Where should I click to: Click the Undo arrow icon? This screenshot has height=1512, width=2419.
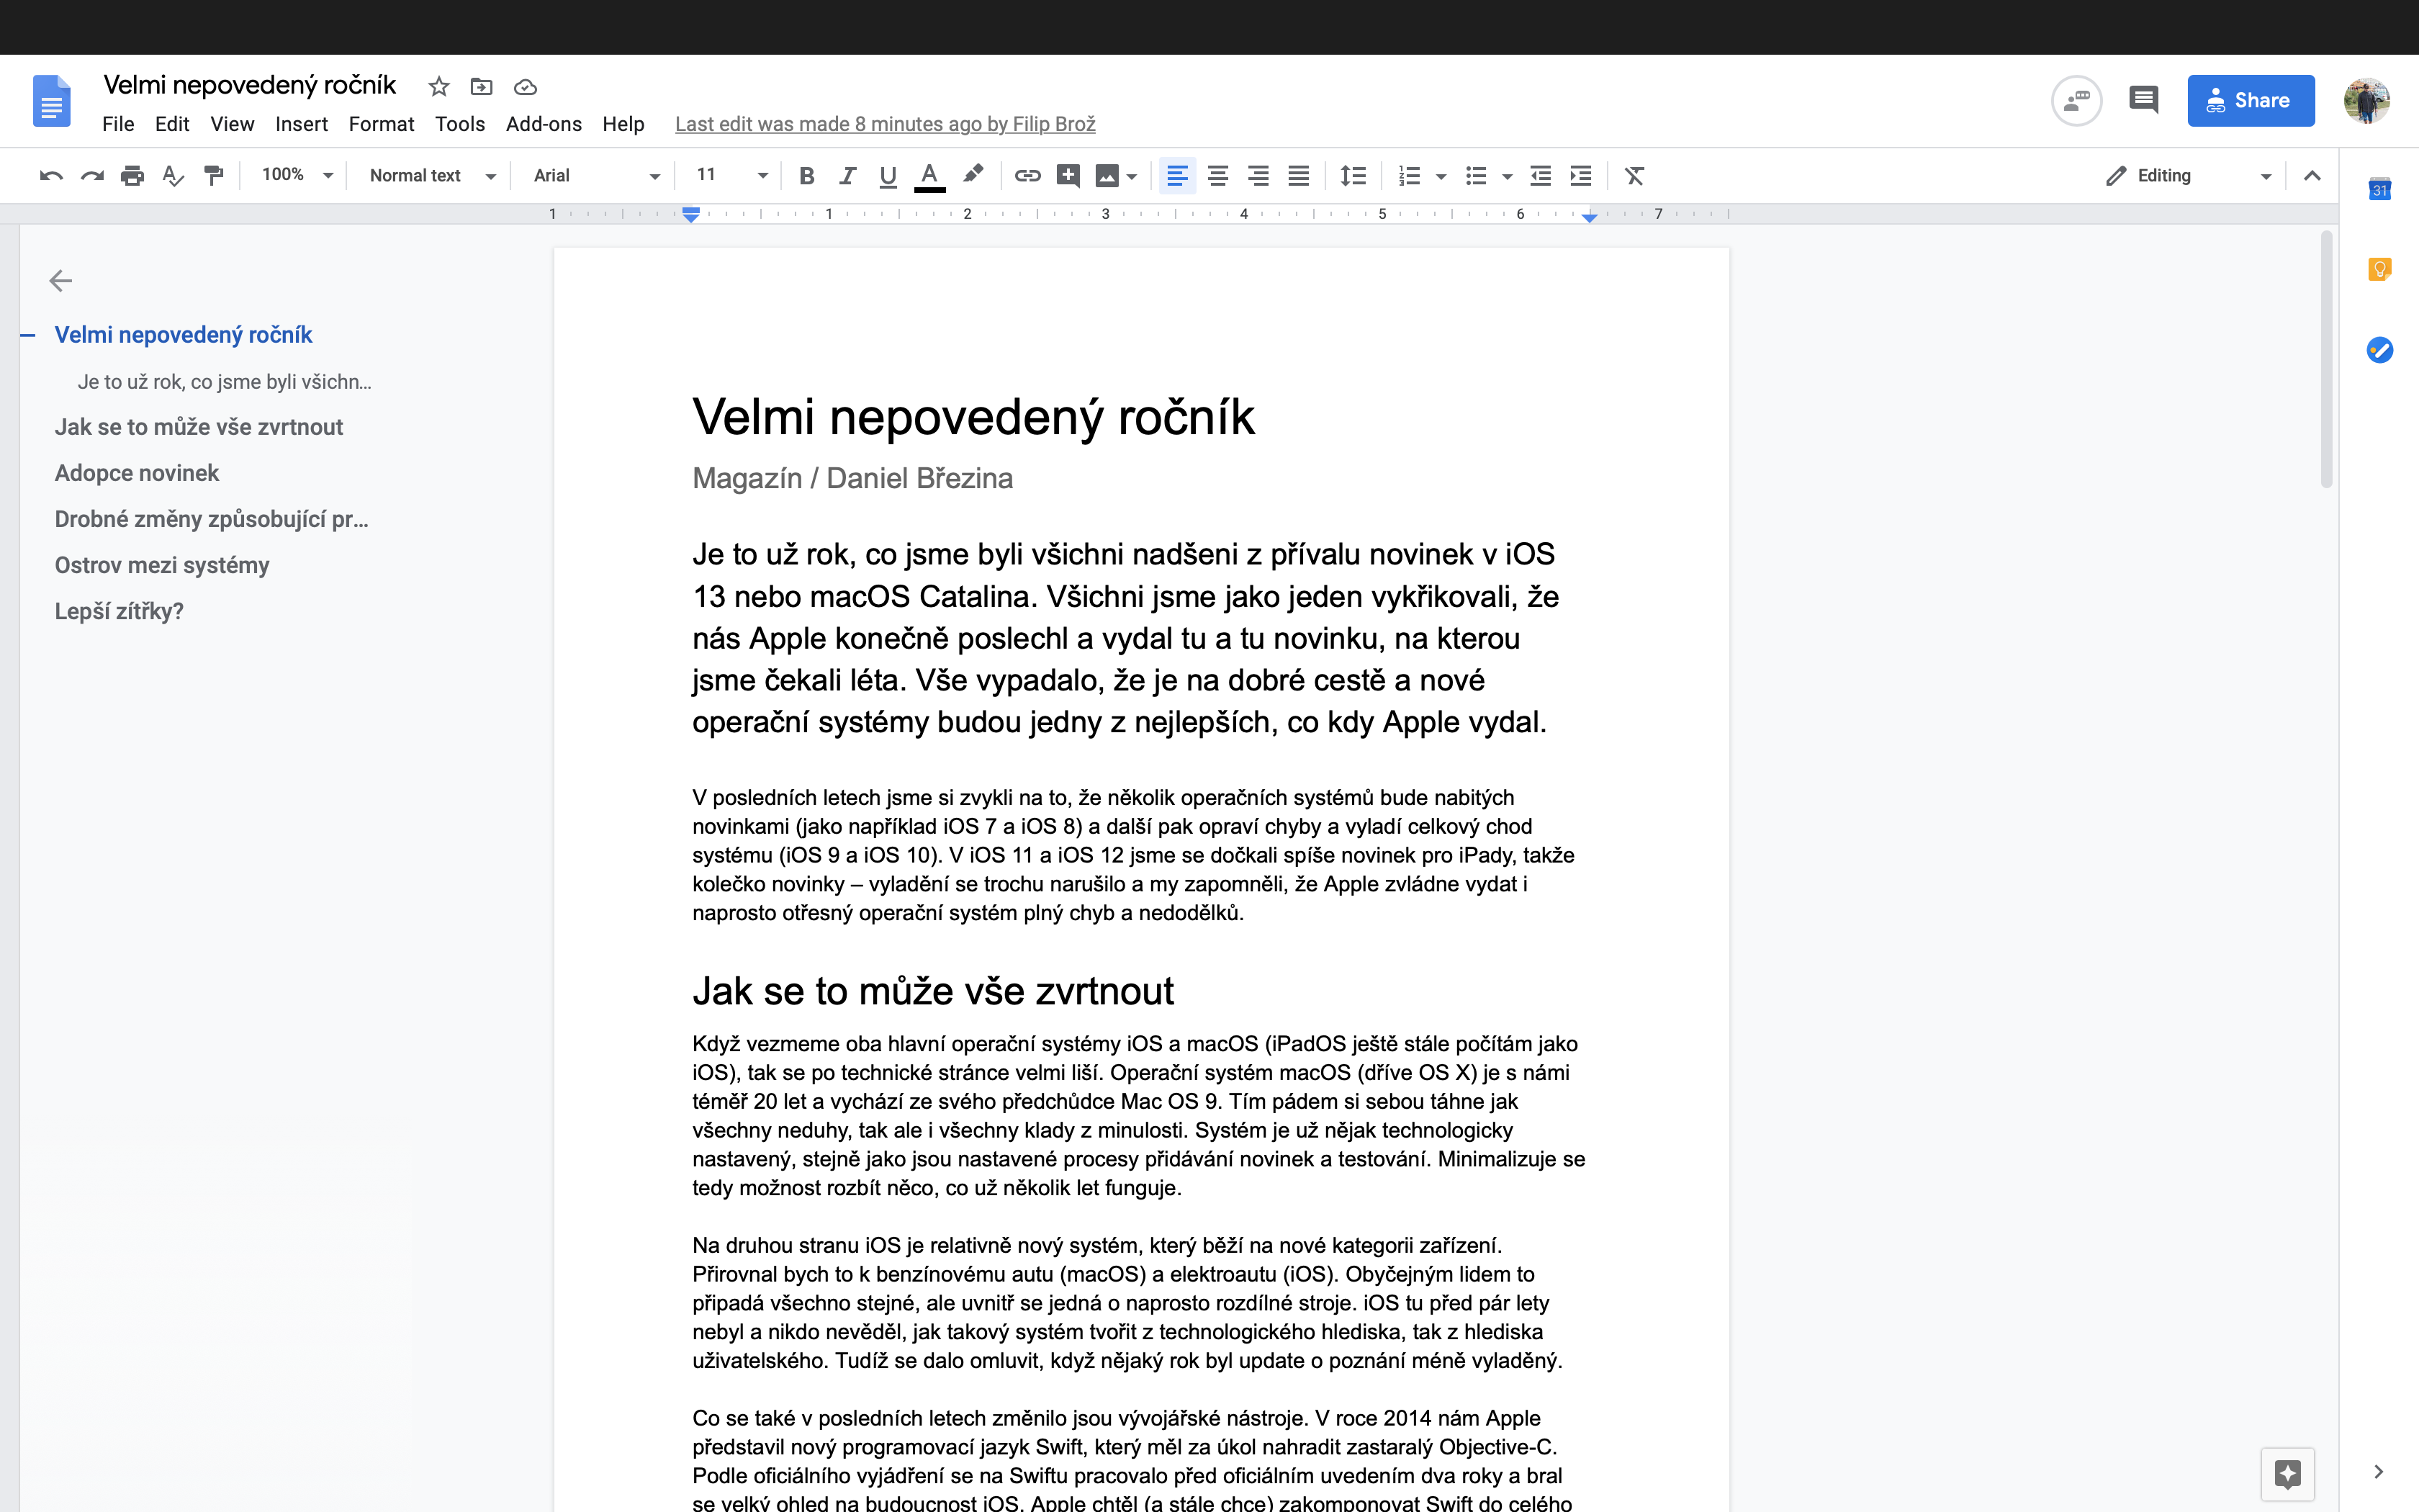[x=51, y=176]
